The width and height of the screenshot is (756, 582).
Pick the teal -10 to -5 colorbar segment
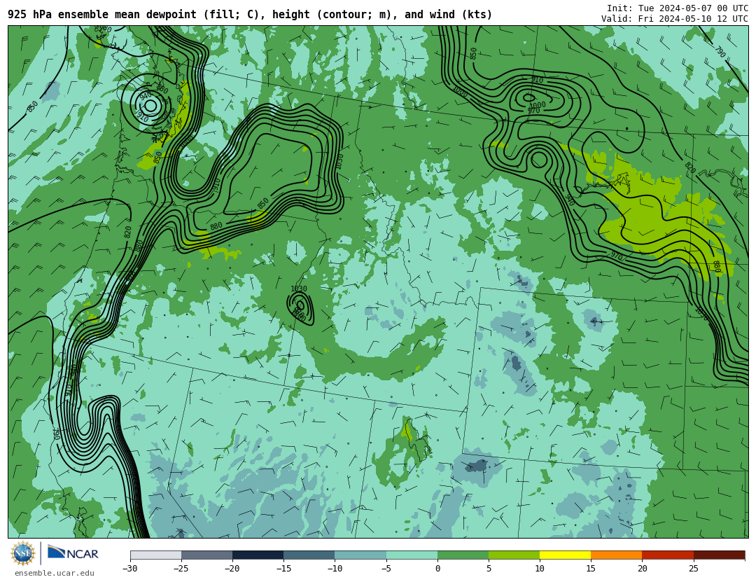(360, 555)
